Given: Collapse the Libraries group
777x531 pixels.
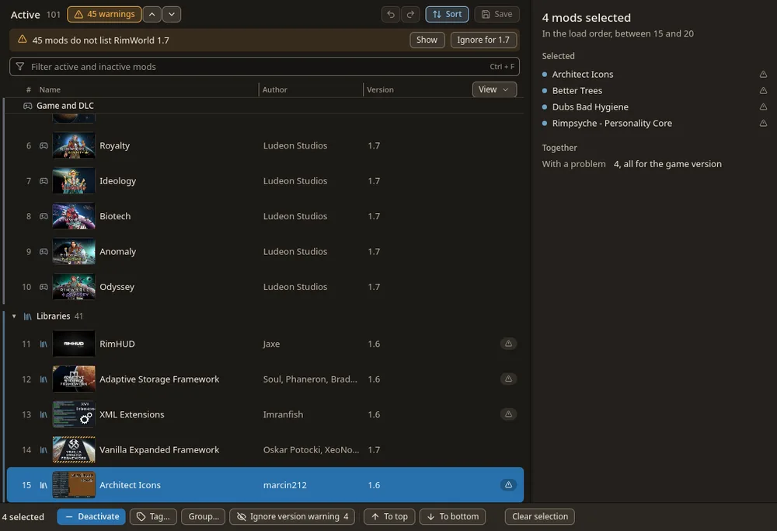Looking at the screenshot, I should click(x=14, y=316).
